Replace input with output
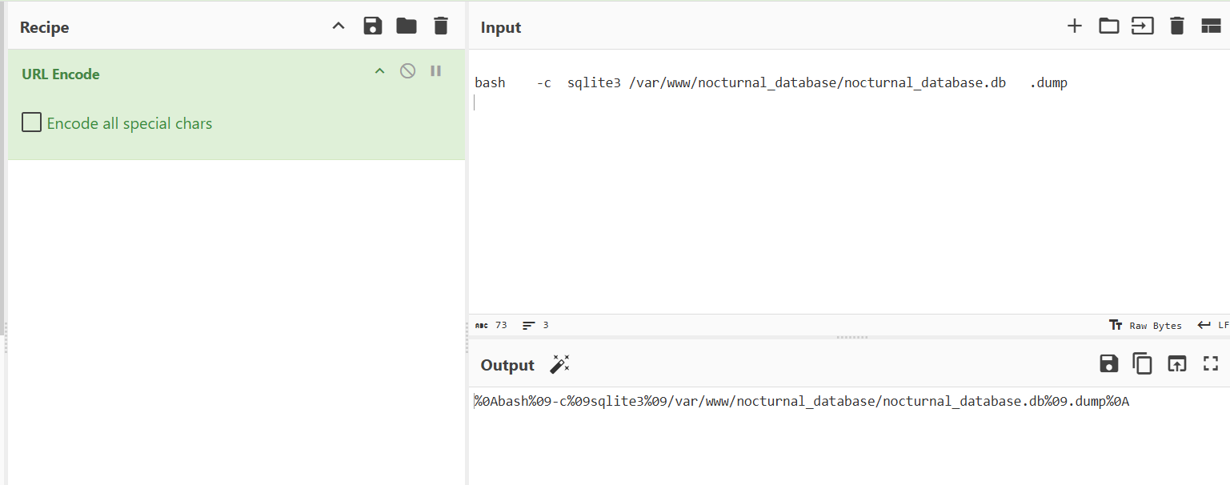1230x485 pixels. [x=1176, y=364]
